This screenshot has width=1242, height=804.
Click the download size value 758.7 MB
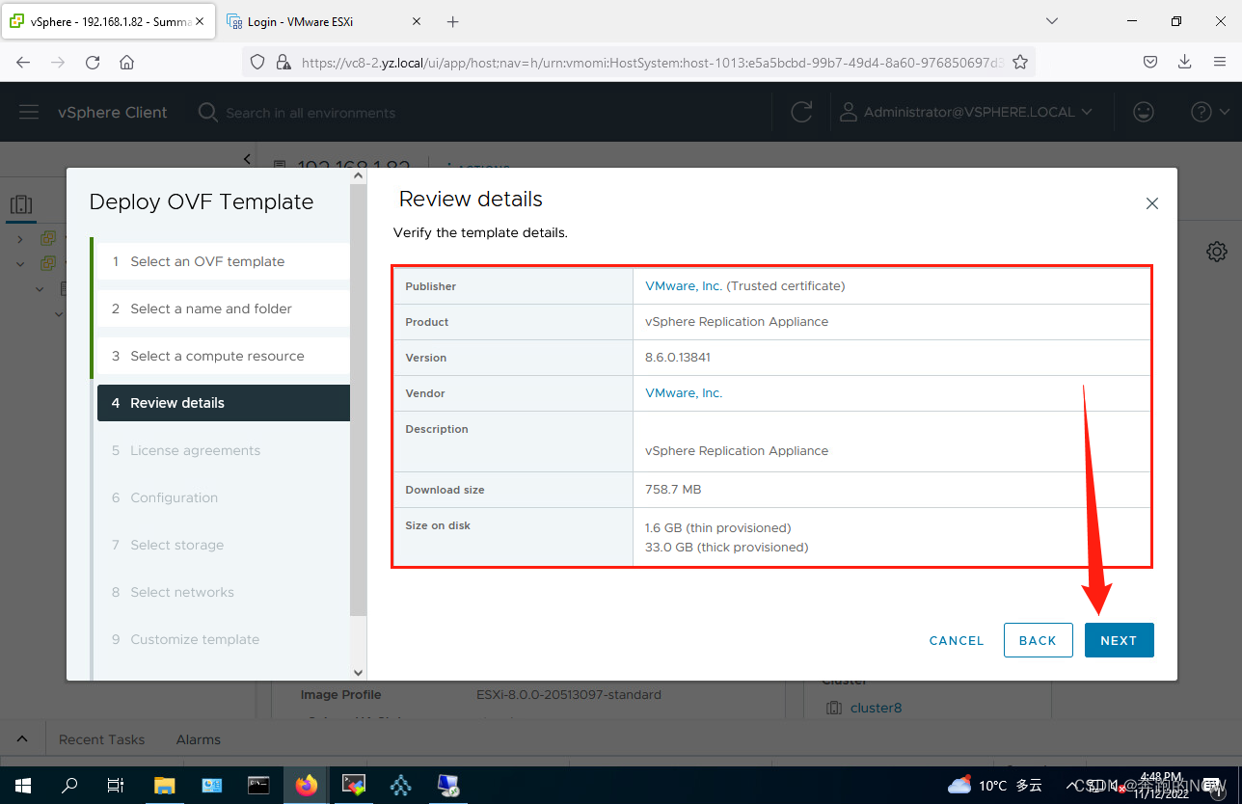click(673, 490)
